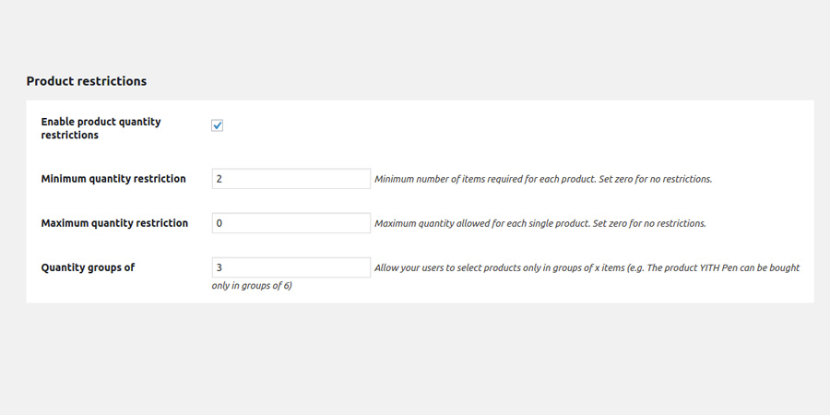Click the "Enable product quantity restrictions" label
830x415 pixels.
pyautogui.click(x=101, y=128)
